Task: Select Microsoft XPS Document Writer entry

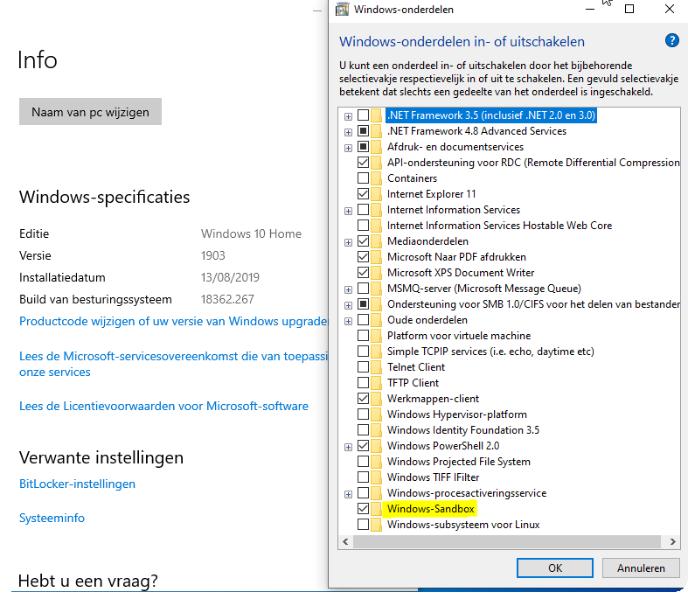Action: [x=460, y=273]
